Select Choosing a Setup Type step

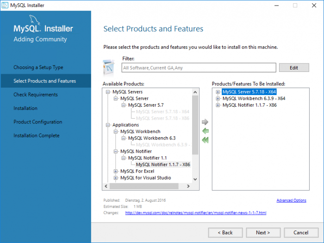coord(38,67)
